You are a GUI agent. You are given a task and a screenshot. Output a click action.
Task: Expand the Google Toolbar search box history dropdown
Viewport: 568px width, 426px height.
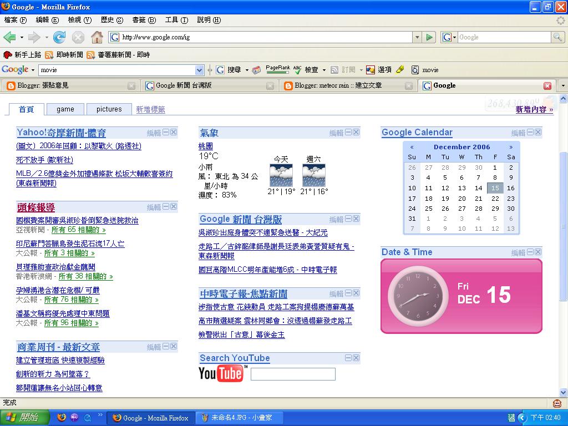(200, 70)
